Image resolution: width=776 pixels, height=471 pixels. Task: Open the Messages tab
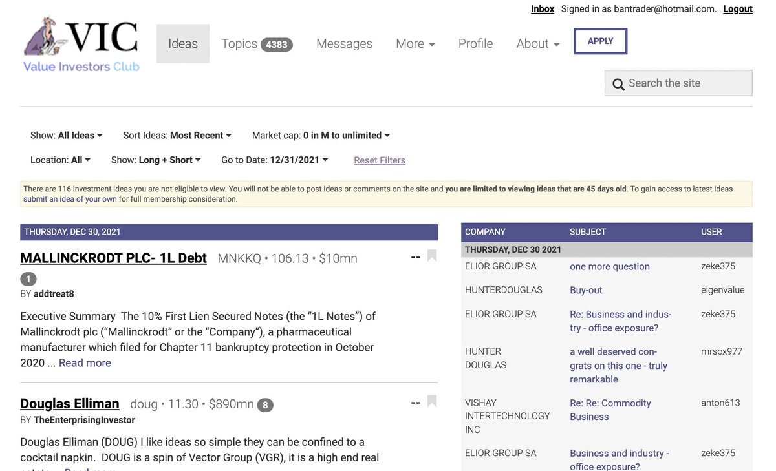tap(344, 43)
